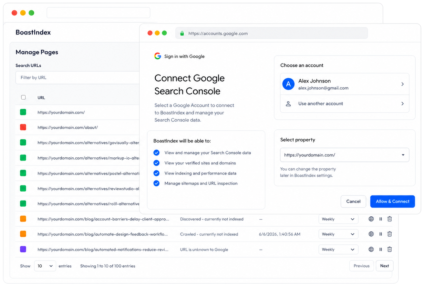
Task: Pause indexing for account-barriers blog row
Action: coord(380,219)
